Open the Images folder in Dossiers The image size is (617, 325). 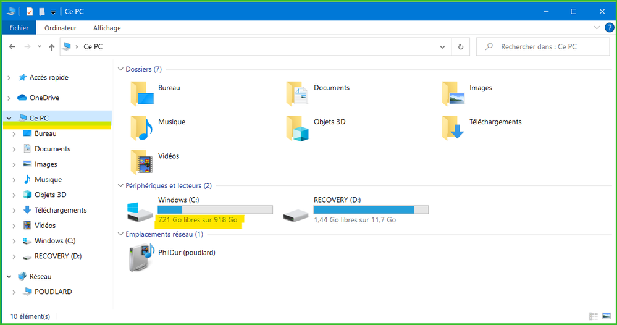coord(453,94)
